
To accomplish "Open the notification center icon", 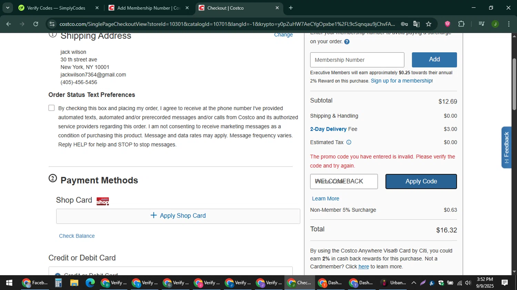I will 505,283.
